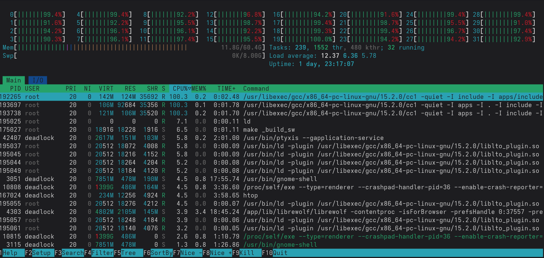Sort by the USER column header

(32, 88)
